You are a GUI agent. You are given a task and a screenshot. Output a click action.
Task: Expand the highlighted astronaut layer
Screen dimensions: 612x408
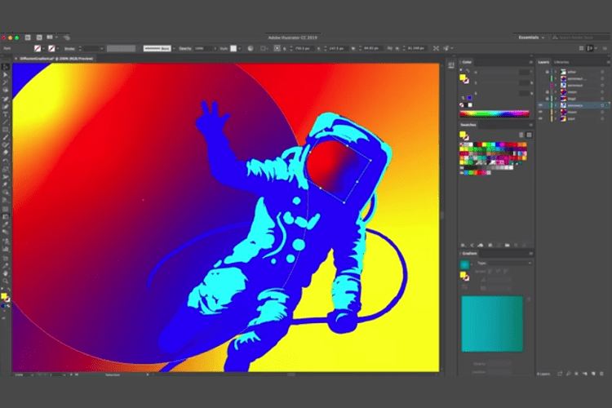[x=556, y=105]
